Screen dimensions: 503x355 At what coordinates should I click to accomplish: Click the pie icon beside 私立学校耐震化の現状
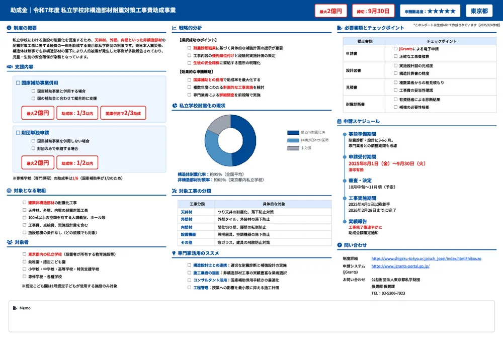click(175, 106)
